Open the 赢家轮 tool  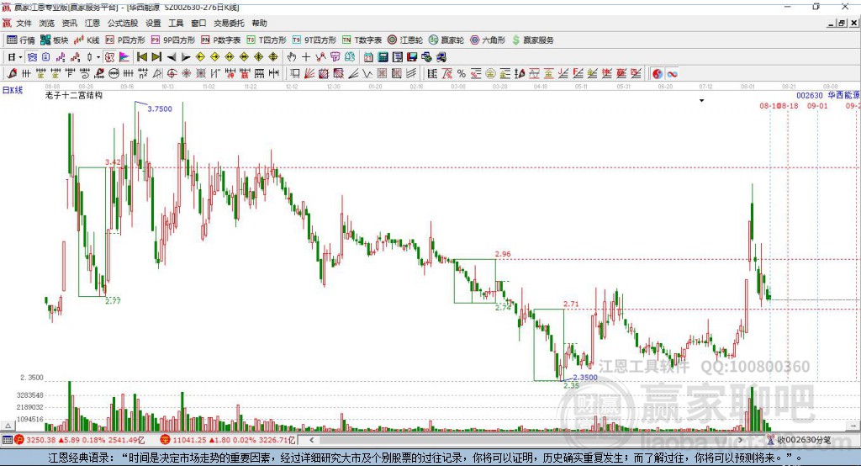[446, 40]
